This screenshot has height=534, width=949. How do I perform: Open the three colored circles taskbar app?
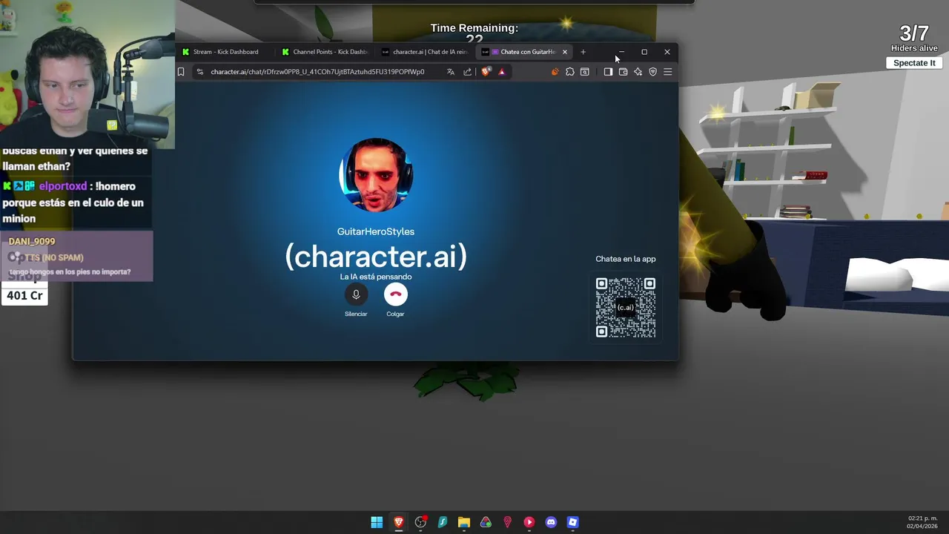click(x=486, y=522)
